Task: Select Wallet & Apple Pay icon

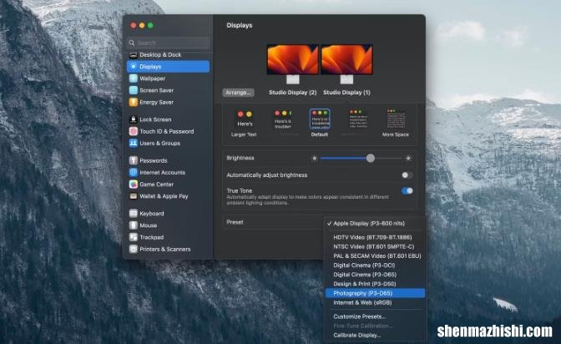Action: [134, 195]
